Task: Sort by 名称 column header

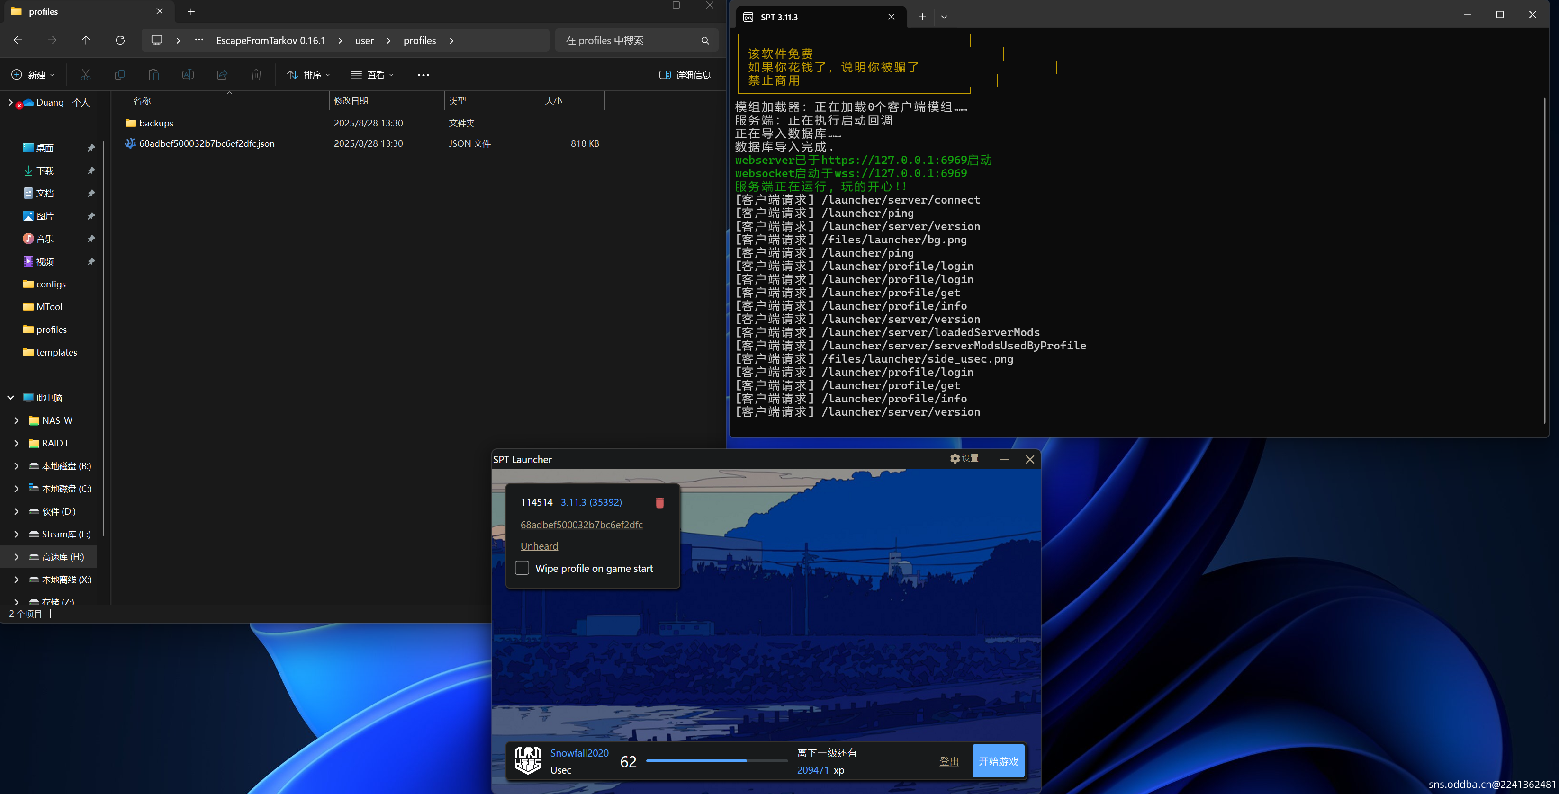Action: 220,100
